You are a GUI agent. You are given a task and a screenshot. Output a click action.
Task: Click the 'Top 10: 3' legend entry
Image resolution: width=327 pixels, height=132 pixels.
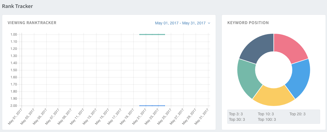pyautogui.click(x=266, y=114)
